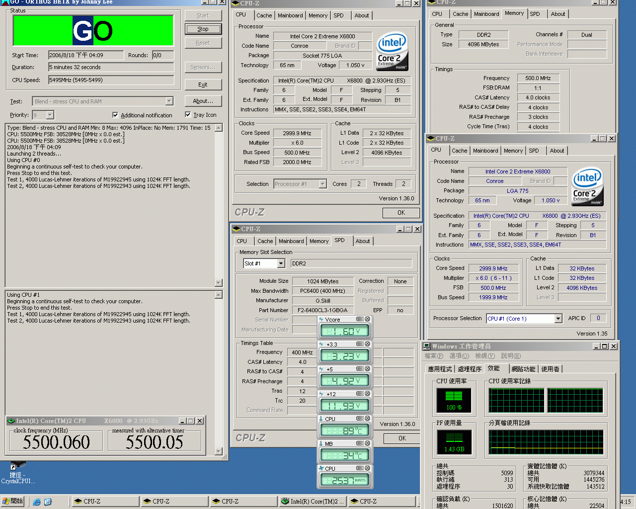This screenshot has height=509, width=636.
Task: Click Stop button in ORTHOS
Action: click(x=203, y=29)
